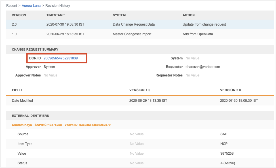The image size is (276, 168).
Task: Click the A (Active) status value
Action: 227,163
